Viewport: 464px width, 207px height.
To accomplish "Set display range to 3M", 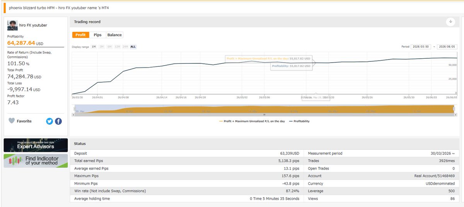I will click(102, 47).
